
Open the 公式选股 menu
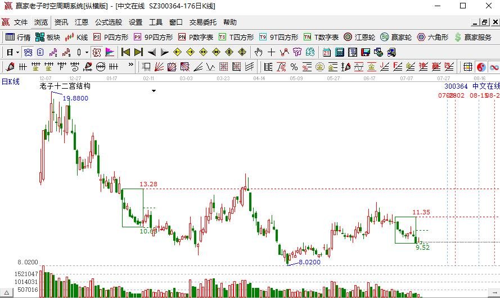click(x=109, y=22)
